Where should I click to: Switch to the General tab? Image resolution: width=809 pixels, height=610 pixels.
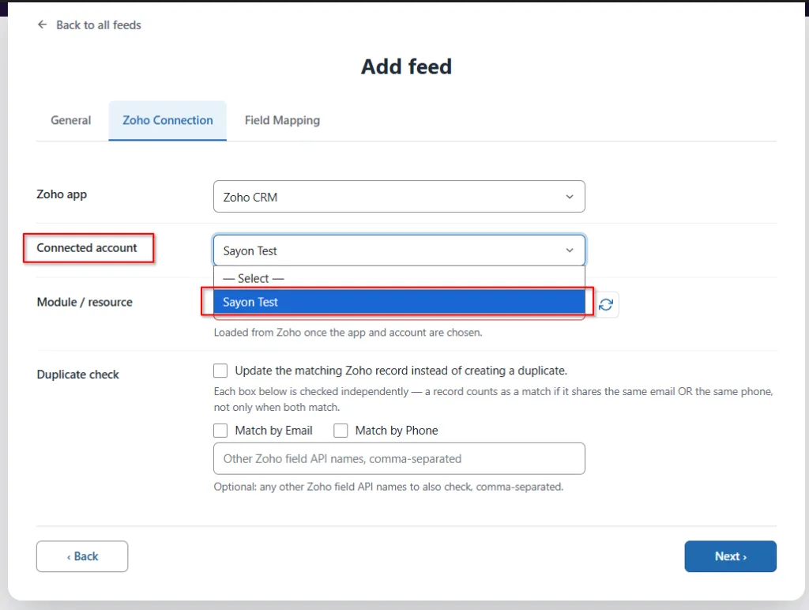click(x=70, y=120)
